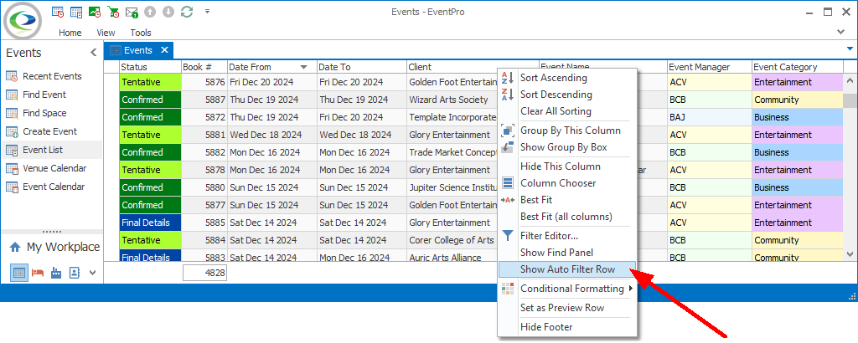858x343 pixels.
Task: Click the Recent Events icon in sidebar
Action: [x=12, y=76]
